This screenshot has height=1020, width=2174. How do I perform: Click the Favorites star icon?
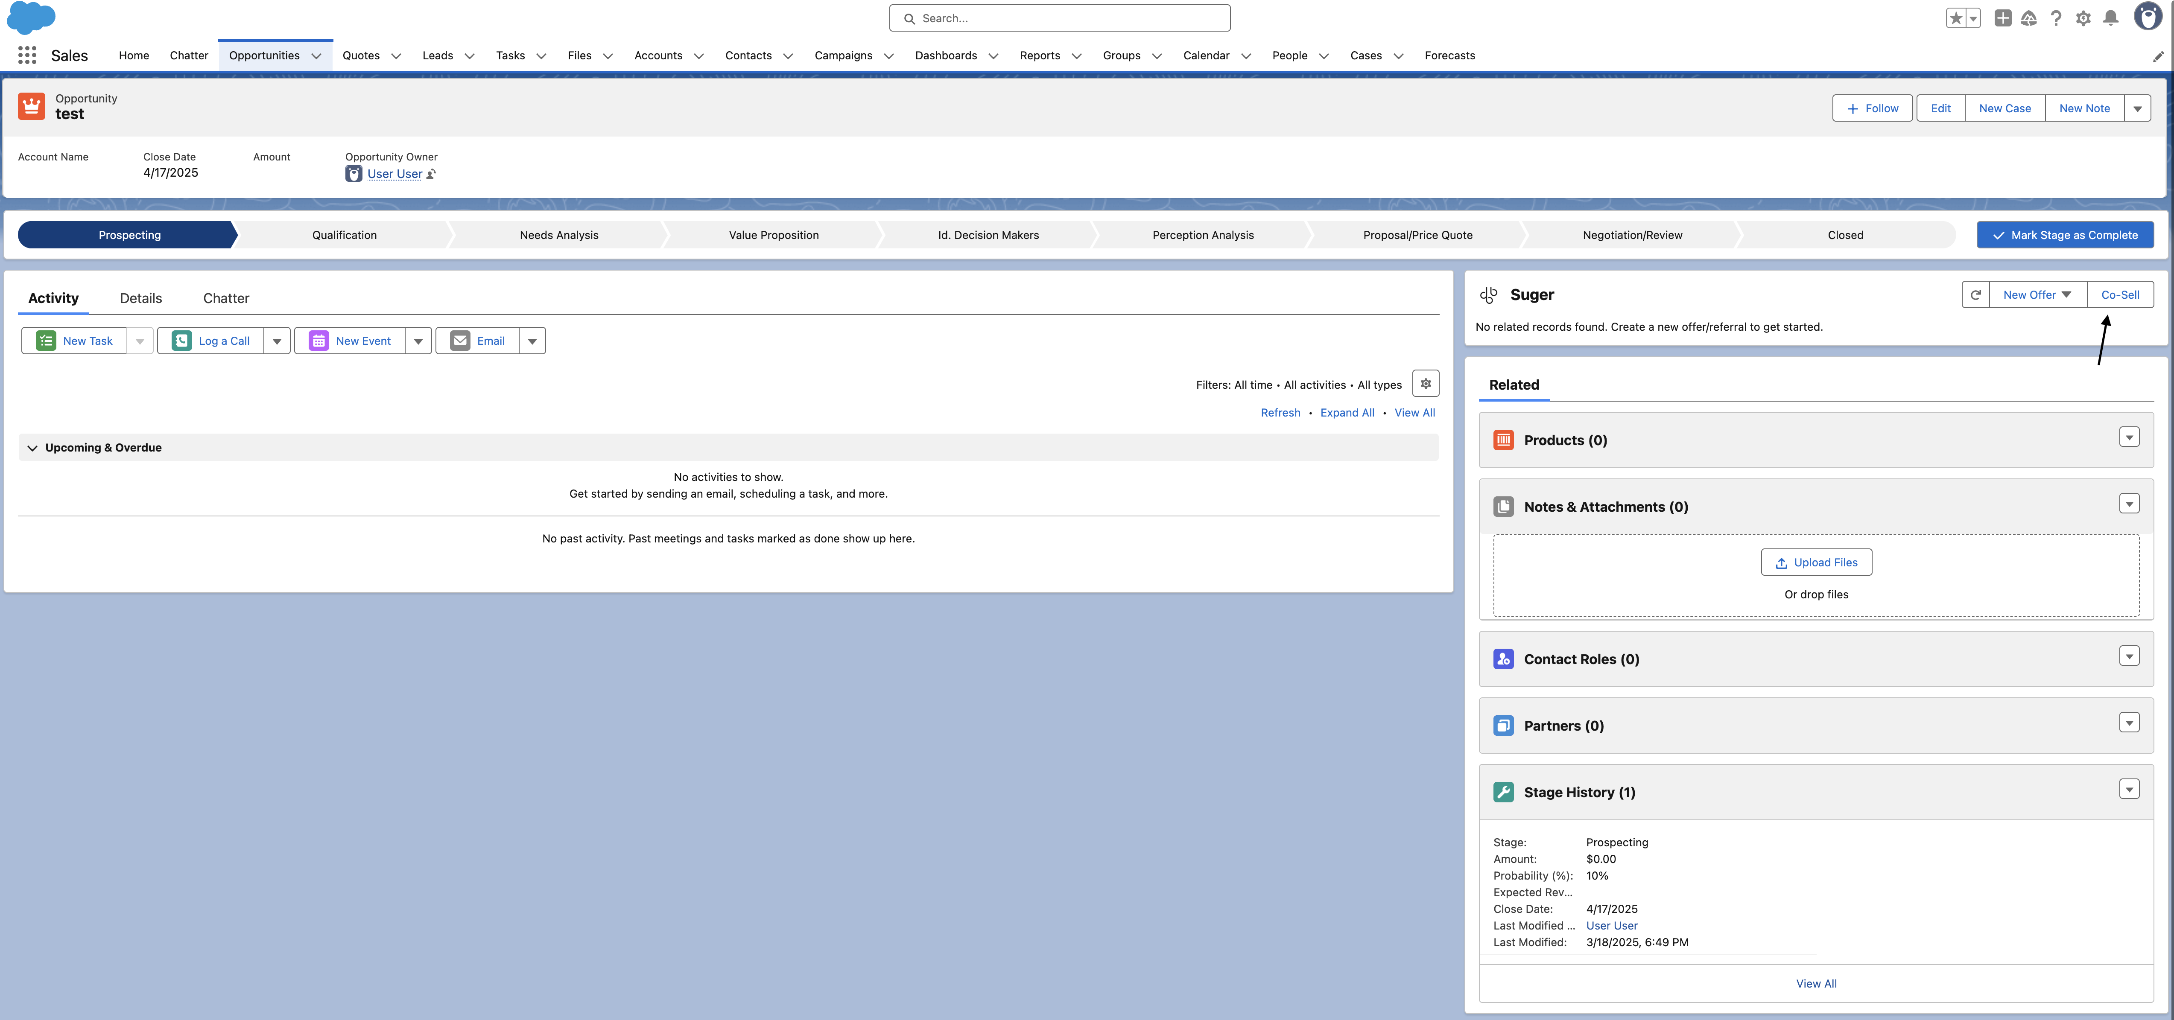1955,18
